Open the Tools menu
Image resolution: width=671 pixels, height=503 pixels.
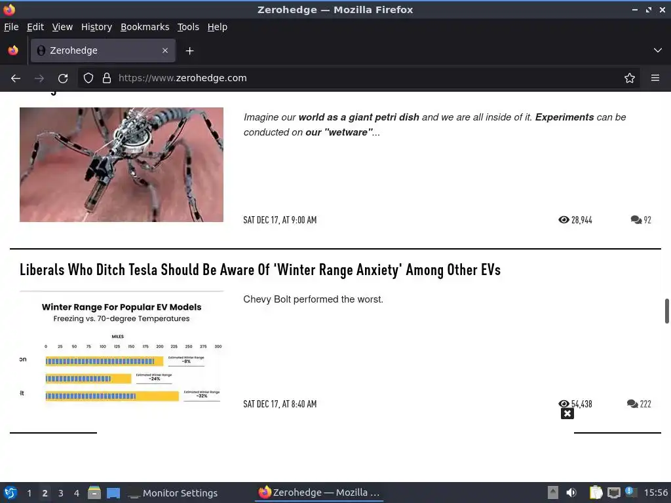click(188, 27)
